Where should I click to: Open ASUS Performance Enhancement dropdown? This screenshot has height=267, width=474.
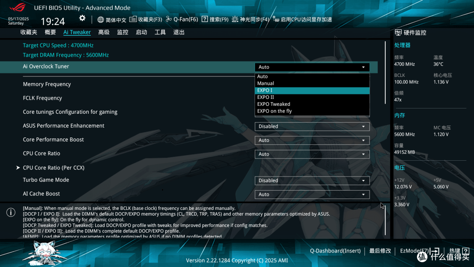point(312,126)
